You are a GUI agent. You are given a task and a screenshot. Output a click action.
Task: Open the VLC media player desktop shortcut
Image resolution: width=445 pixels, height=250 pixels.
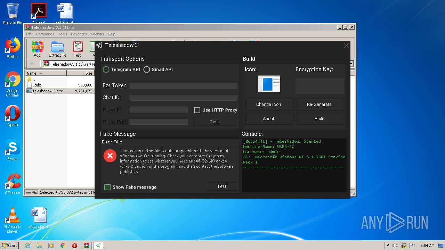tap(13, 220)
